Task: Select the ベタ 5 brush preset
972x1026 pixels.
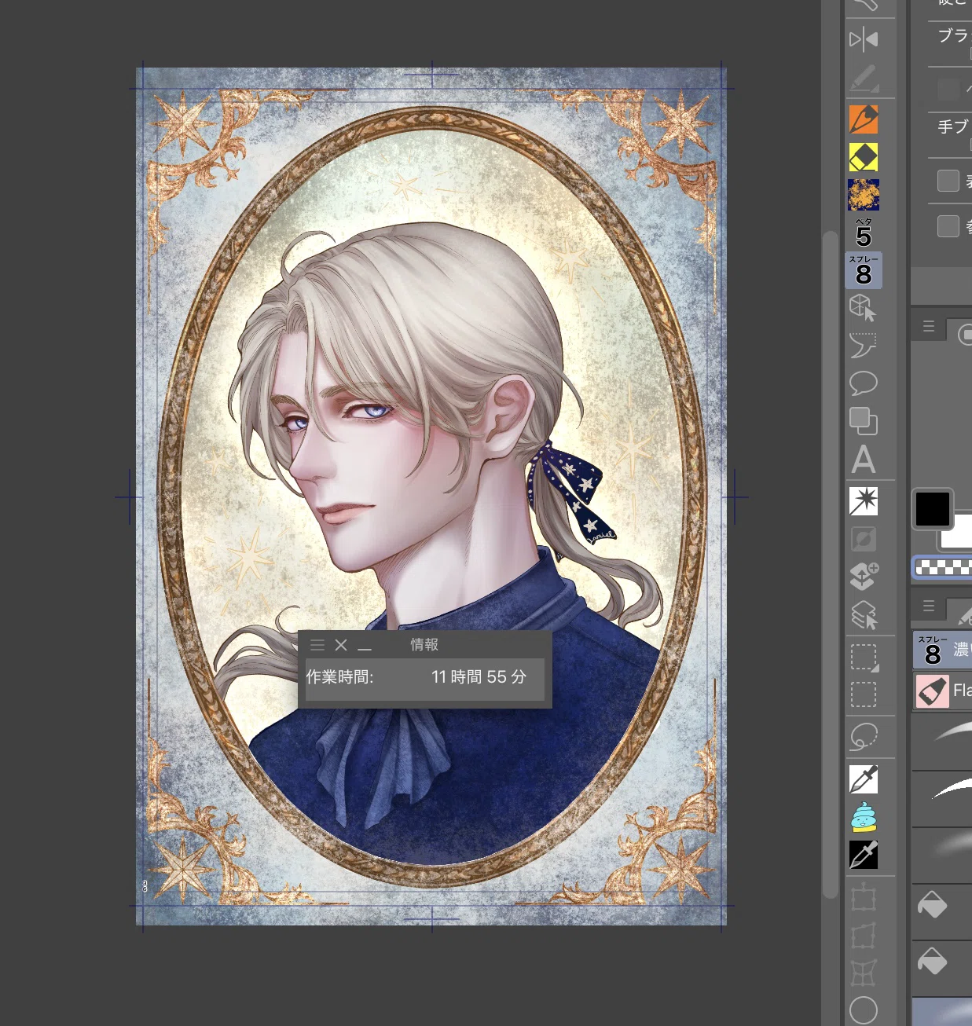Action: 864,233
